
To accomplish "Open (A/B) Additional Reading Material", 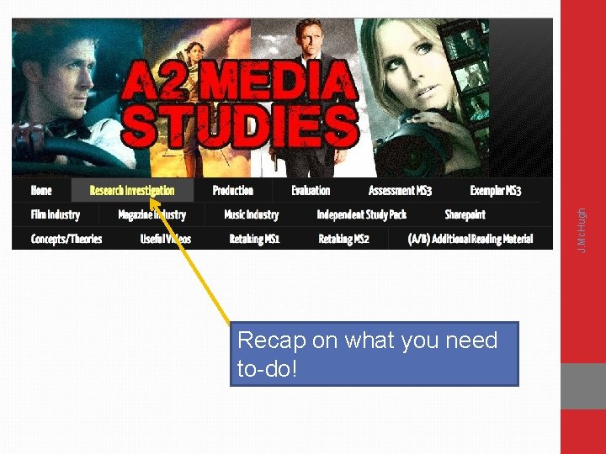I will coord(470,239).
